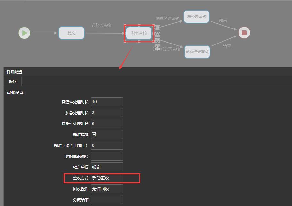The height and width of the screenshot is (206, 292).
Task: Click the add-gateway diamond icon beside 财务审核
Action: pyautogui.click(x=158, y=41)
